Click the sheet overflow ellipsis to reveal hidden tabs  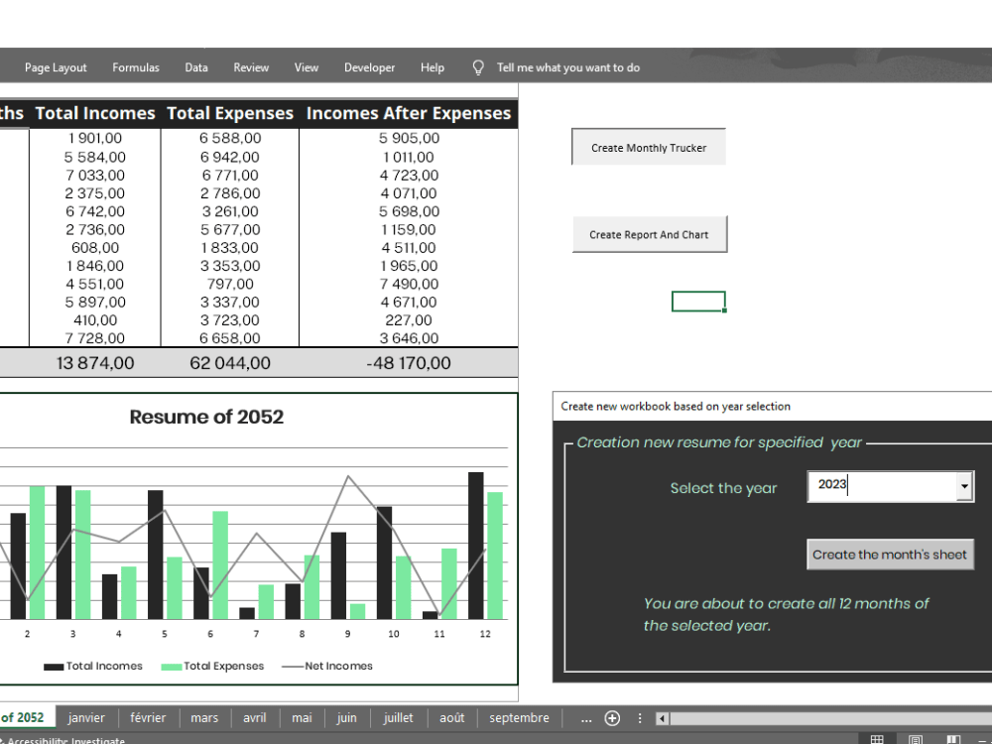click(586, 717)
